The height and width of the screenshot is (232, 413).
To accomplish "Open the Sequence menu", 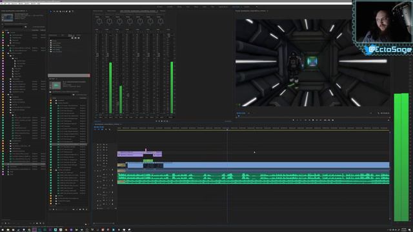I will pyautogui.click(x=14, y=4).
